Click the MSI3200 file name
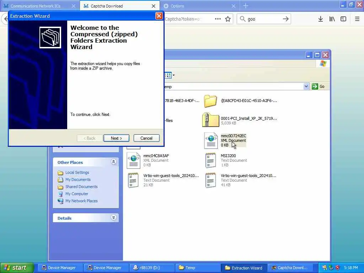The height and width of the screenshot is (273, 364). click(228, 156)
